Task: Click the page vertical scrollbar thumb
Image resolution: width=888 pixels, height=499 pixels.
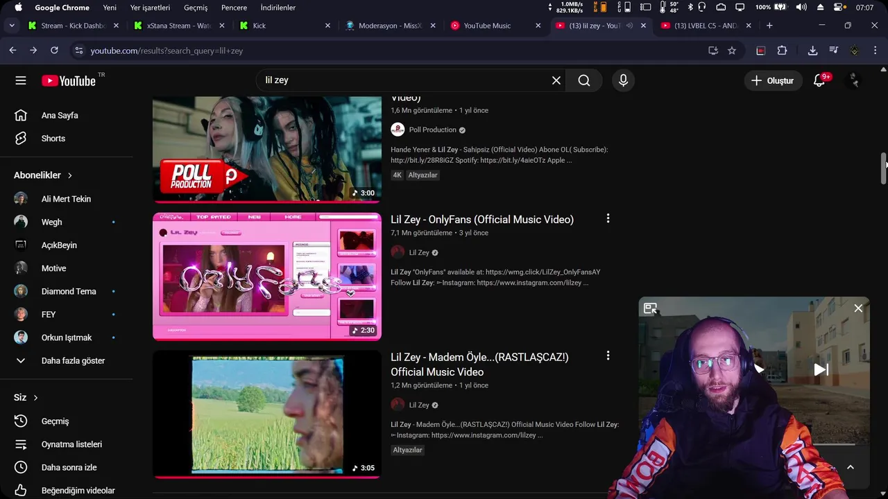Action: (x=884, y=168)
